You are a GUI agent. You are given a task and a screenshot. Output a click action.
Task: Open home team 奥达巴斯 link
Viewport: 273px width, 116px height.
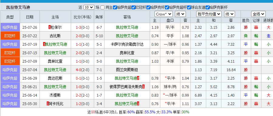(55, 78)
